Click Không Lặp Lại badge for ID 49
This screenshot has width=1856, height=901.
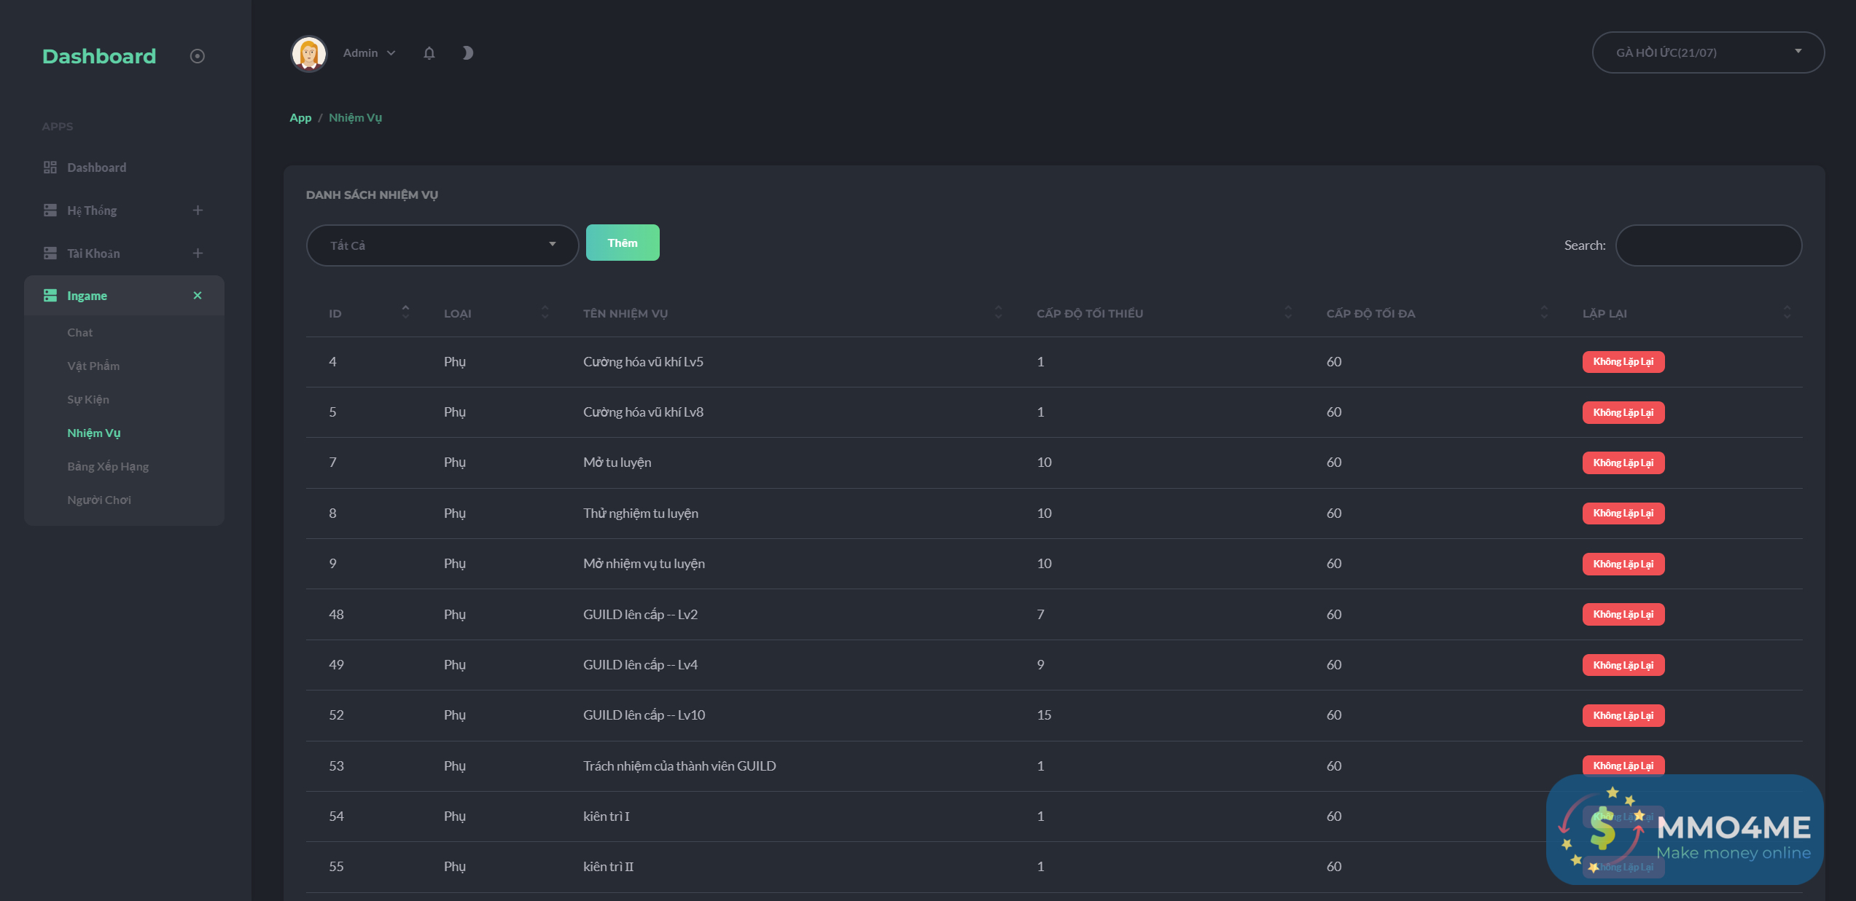click(x=1623, y=666)
